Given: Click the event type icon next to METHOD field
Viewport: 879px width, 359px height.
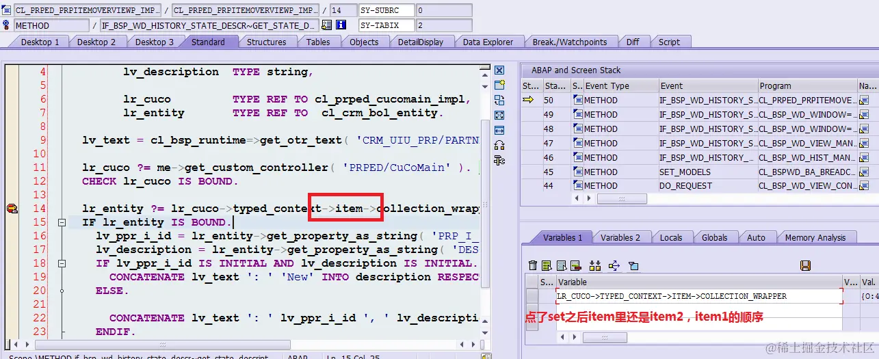Looking at the screenshot, I should tap(7, 25).
